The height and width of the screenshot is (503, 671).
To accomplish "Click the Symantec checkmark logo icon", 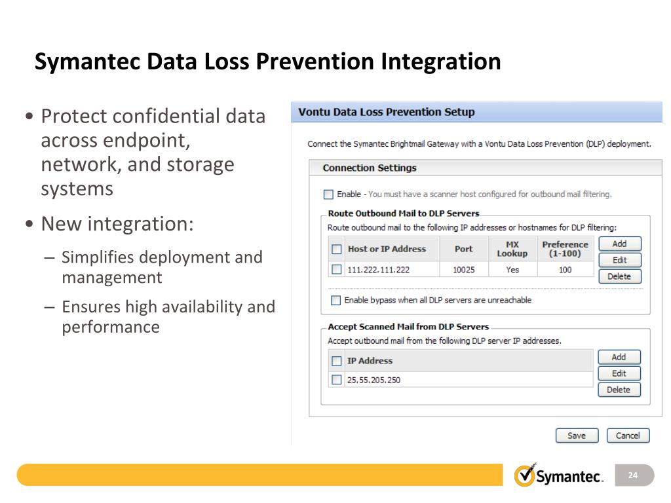I will click(x=525, y=475).
